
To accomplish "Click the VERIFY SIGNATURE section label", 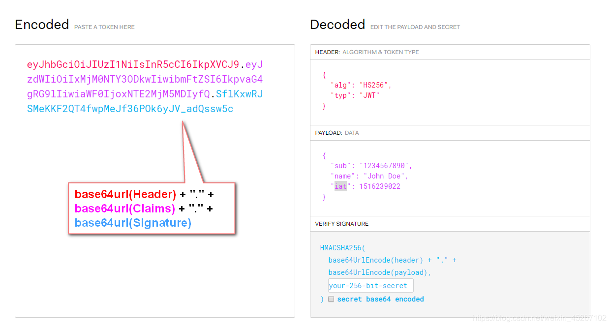I will 342,224.
